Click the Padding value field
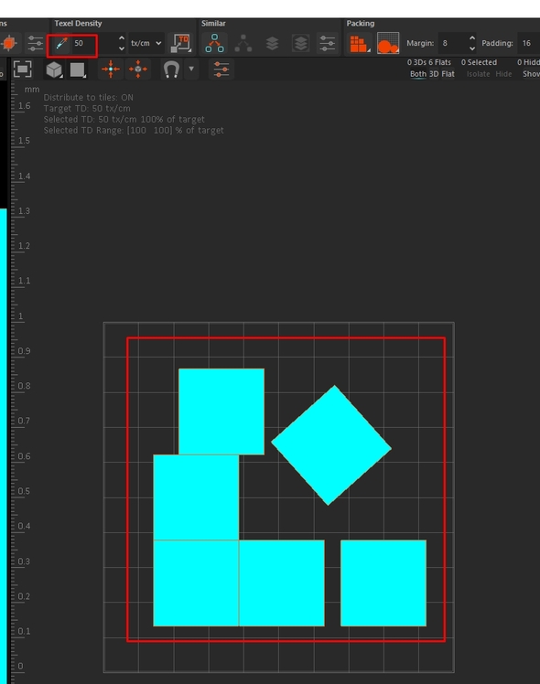This screenshot has height=684, width=540. tap(529, 43)
